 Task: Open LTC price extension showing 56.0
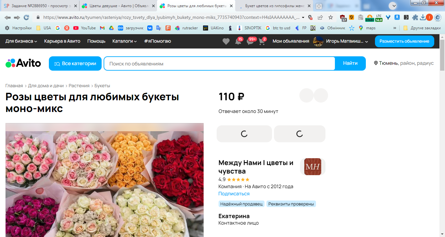click(379, 18)
